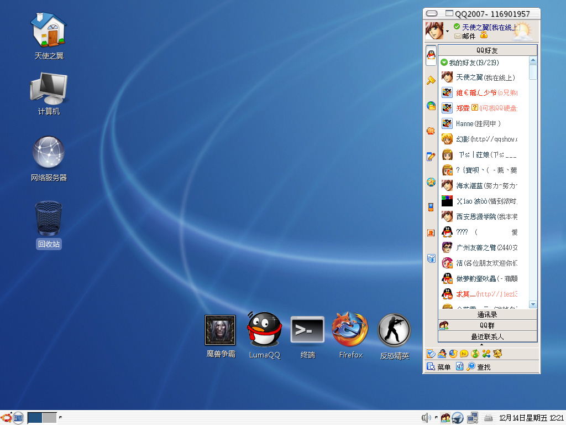Click the weather sun icon in header
Screen dimensions: 566x425
[522, 31]
